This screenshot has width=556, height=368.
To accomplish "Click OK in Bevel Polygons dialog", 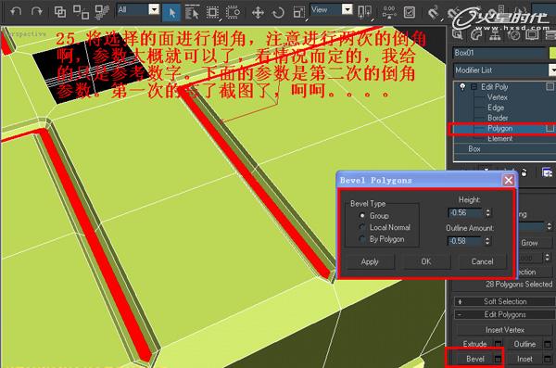I will pos(426,262).
